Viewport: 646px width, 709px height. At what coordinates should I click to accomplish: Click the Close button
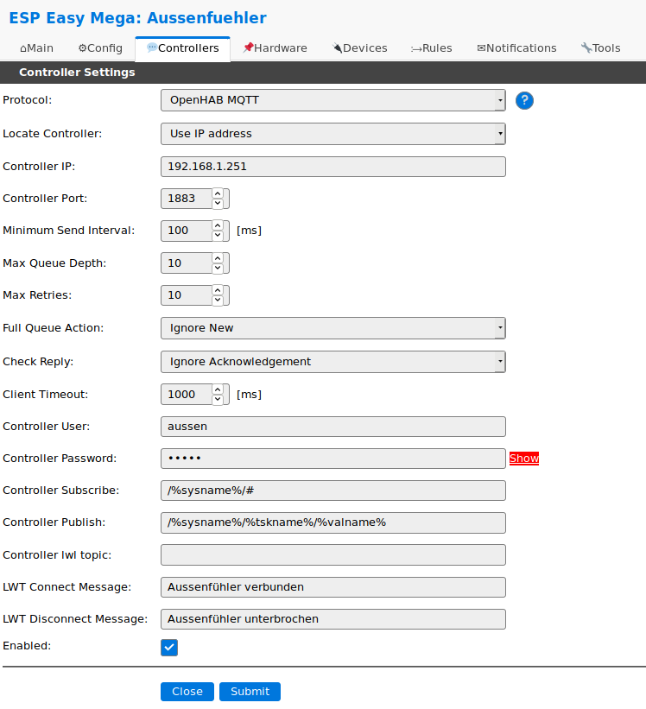pyautogui.click(x=187, y=692)
